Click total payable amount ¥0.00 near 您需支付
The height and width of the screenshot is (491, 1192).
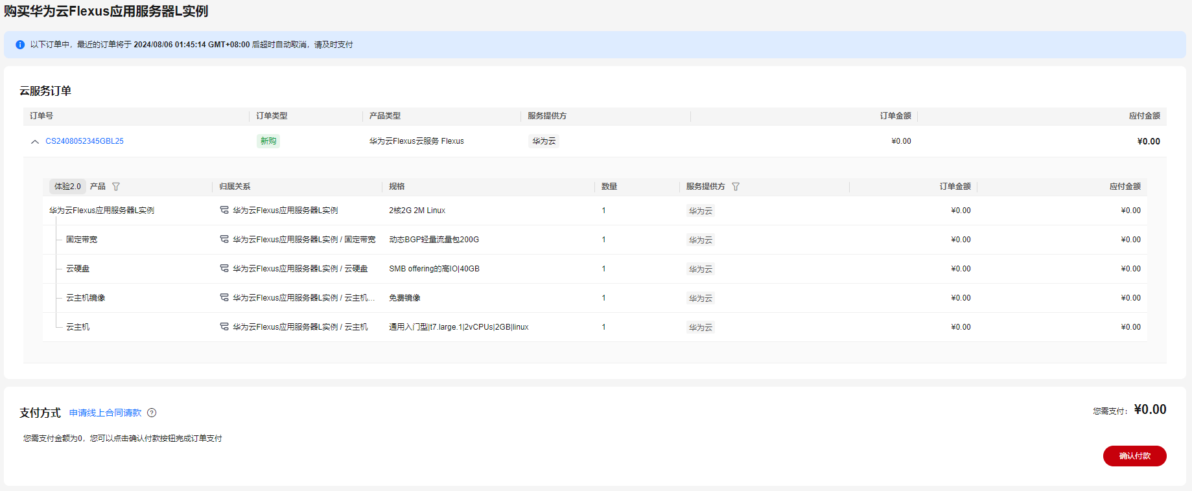(1150, 409)
